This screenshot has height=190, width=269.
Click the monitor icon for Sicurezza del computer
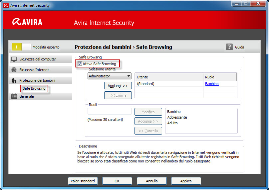pos(14,59)
